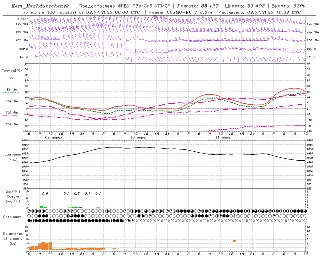Click the Td 2м dew point legend label
This screenshot has width=320, height=256.
[x=11, y=89]
